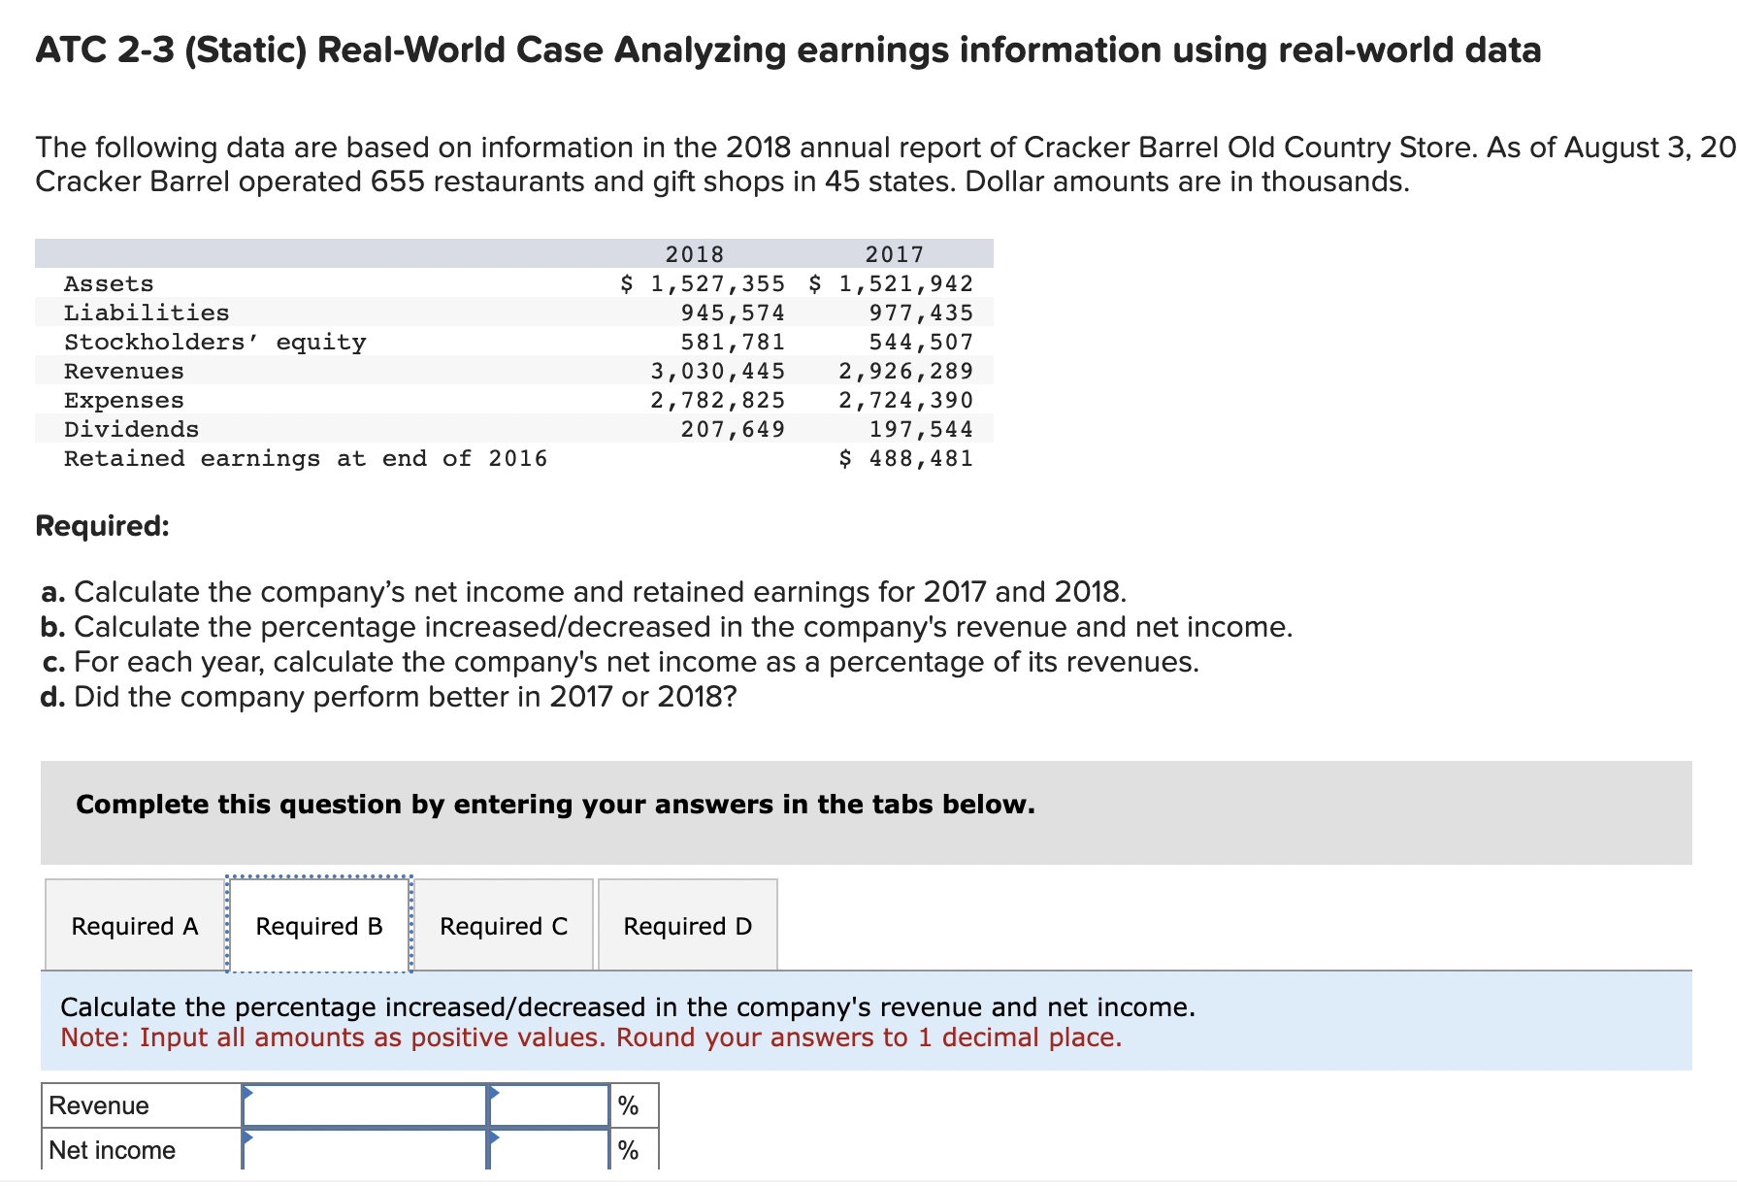Select the 2017 column header in the table

tap(895, 254)
